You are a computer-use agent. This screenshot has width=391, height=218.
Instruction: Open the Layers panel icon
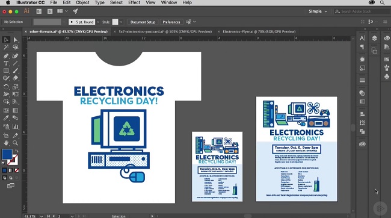(374, 38)
